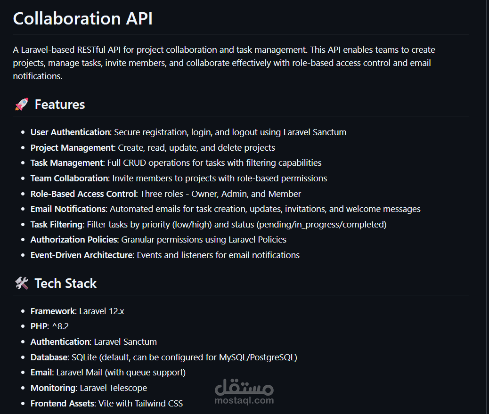489x414 pixels.
Task: Click the Monitoring Laravel Telescope entry
Action: [89, 388]
